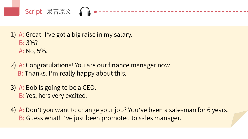Select dialogue number 4) marker
Image resolution: width=248 pixels, height=139 pixels.
13,110
